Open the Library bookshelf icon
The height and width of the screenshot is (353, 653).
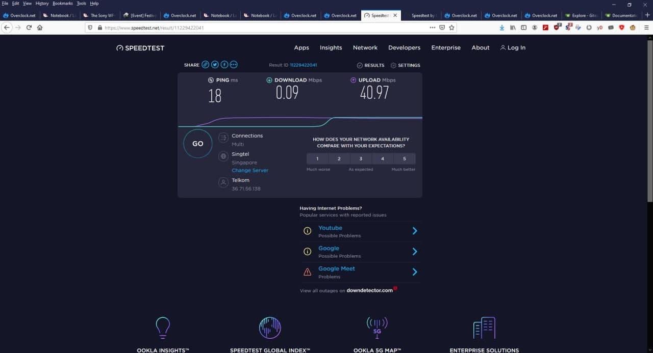pyautogui.click(x=513, y=28)
